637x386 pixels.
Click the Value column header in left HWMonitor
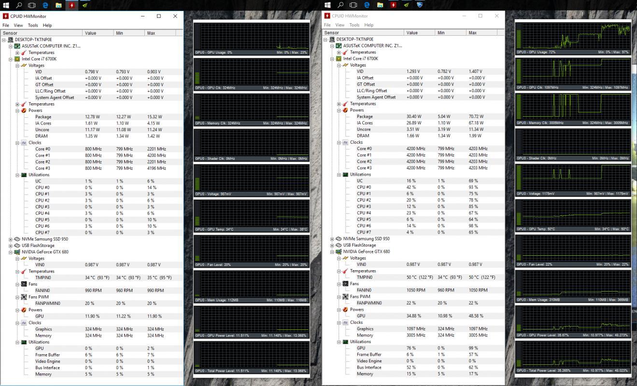[99, 33]
